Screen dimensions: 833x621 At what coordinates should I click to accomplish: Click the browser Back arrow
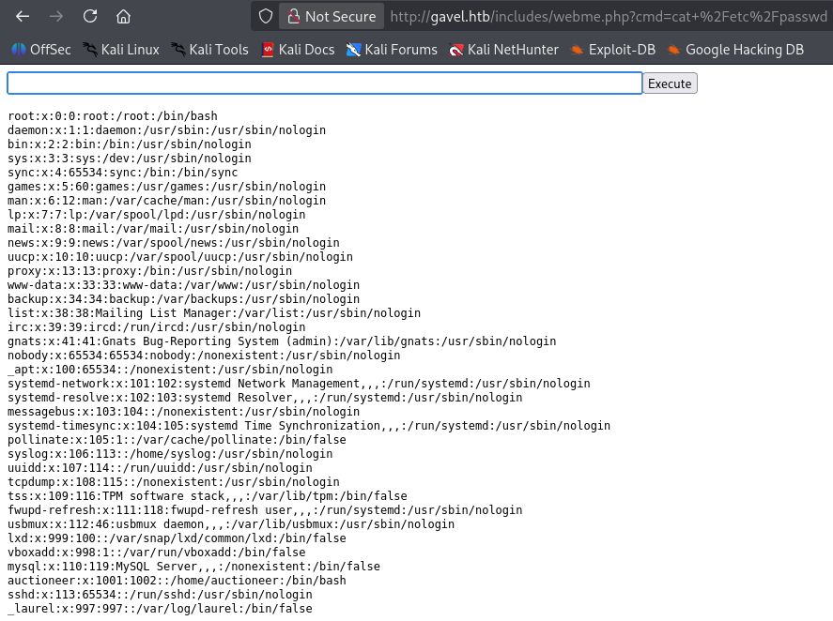(x=23, y=17)
